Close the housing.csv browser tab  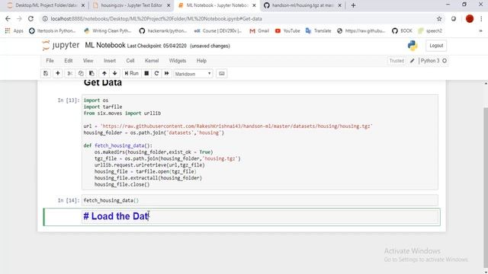click(x=169, y=5)
